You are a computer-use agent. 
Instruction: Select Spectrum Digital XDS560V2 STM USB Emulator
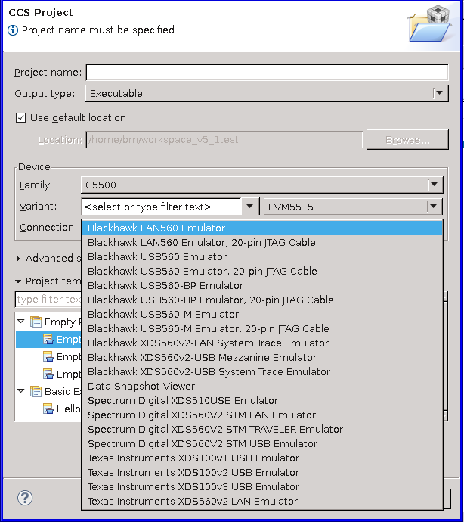click(262, 443)
